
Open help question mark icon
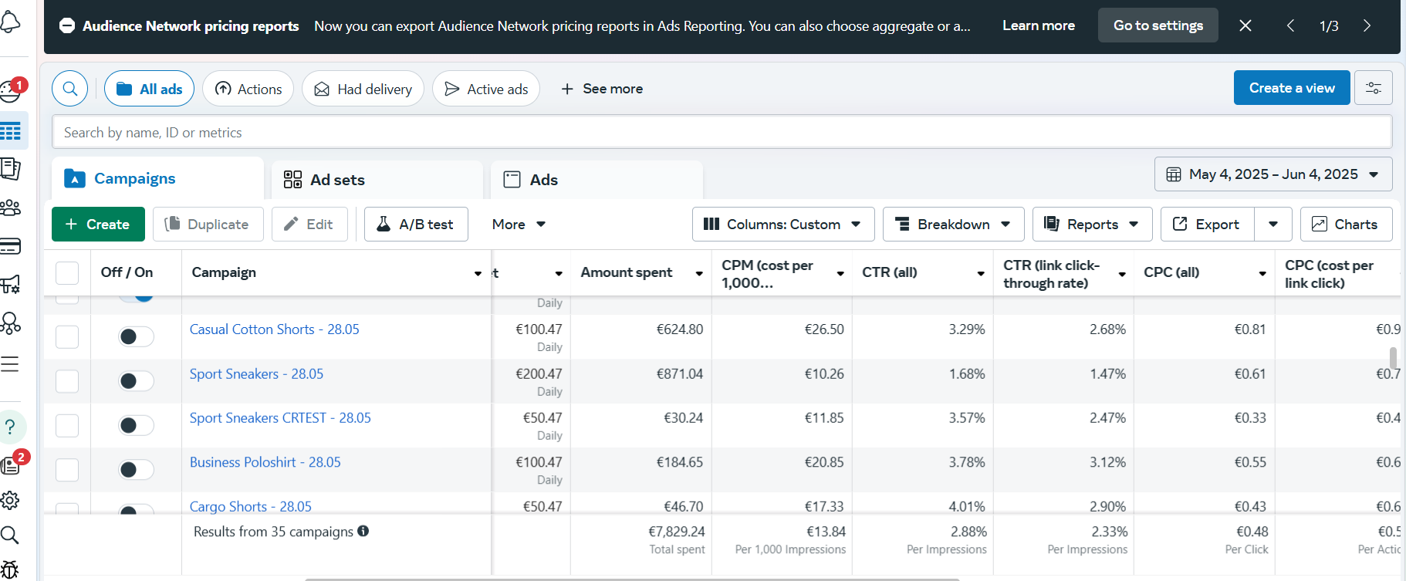click(10, 427)
